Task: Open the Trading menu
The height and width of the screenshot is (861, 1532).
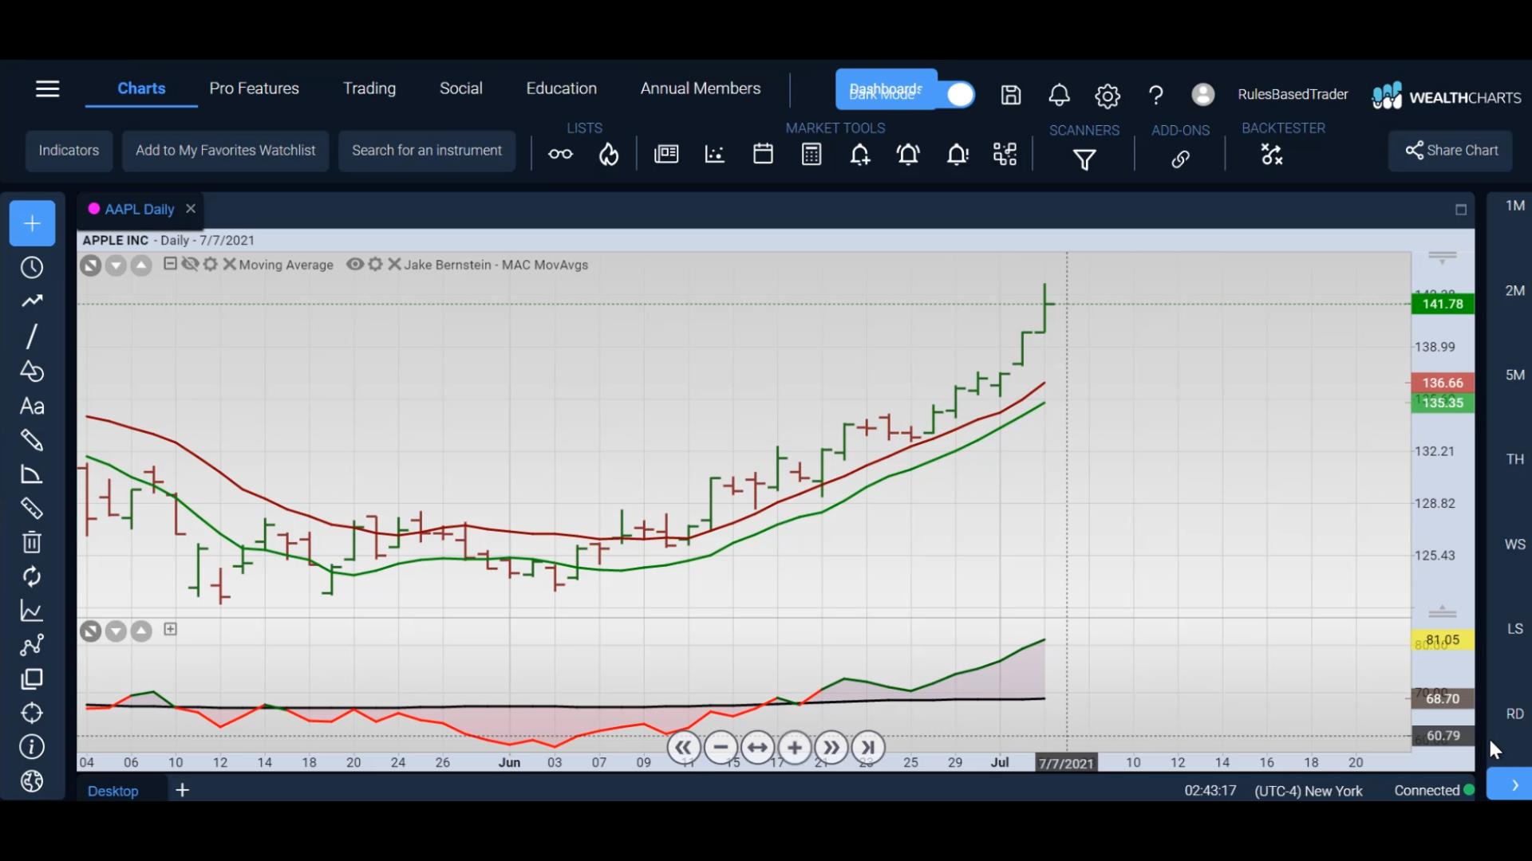Action: [x=369, y=88]
